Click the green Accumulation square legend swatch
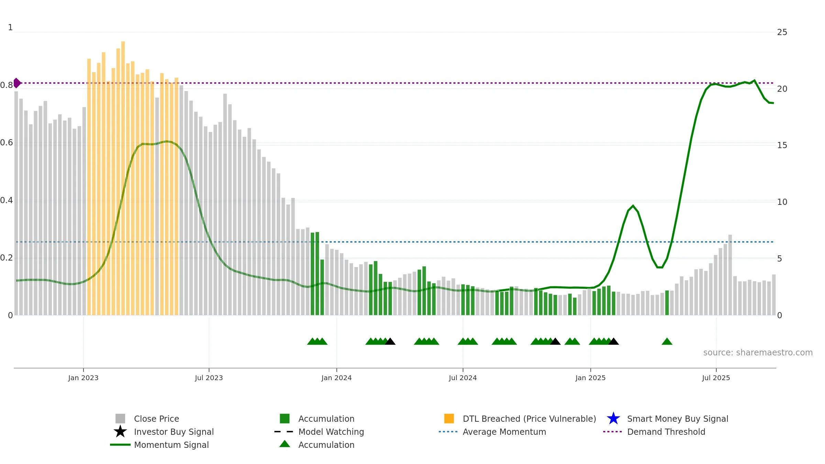Image resolution: width=825 pixels, height=464 pixels. pos(285,419)
